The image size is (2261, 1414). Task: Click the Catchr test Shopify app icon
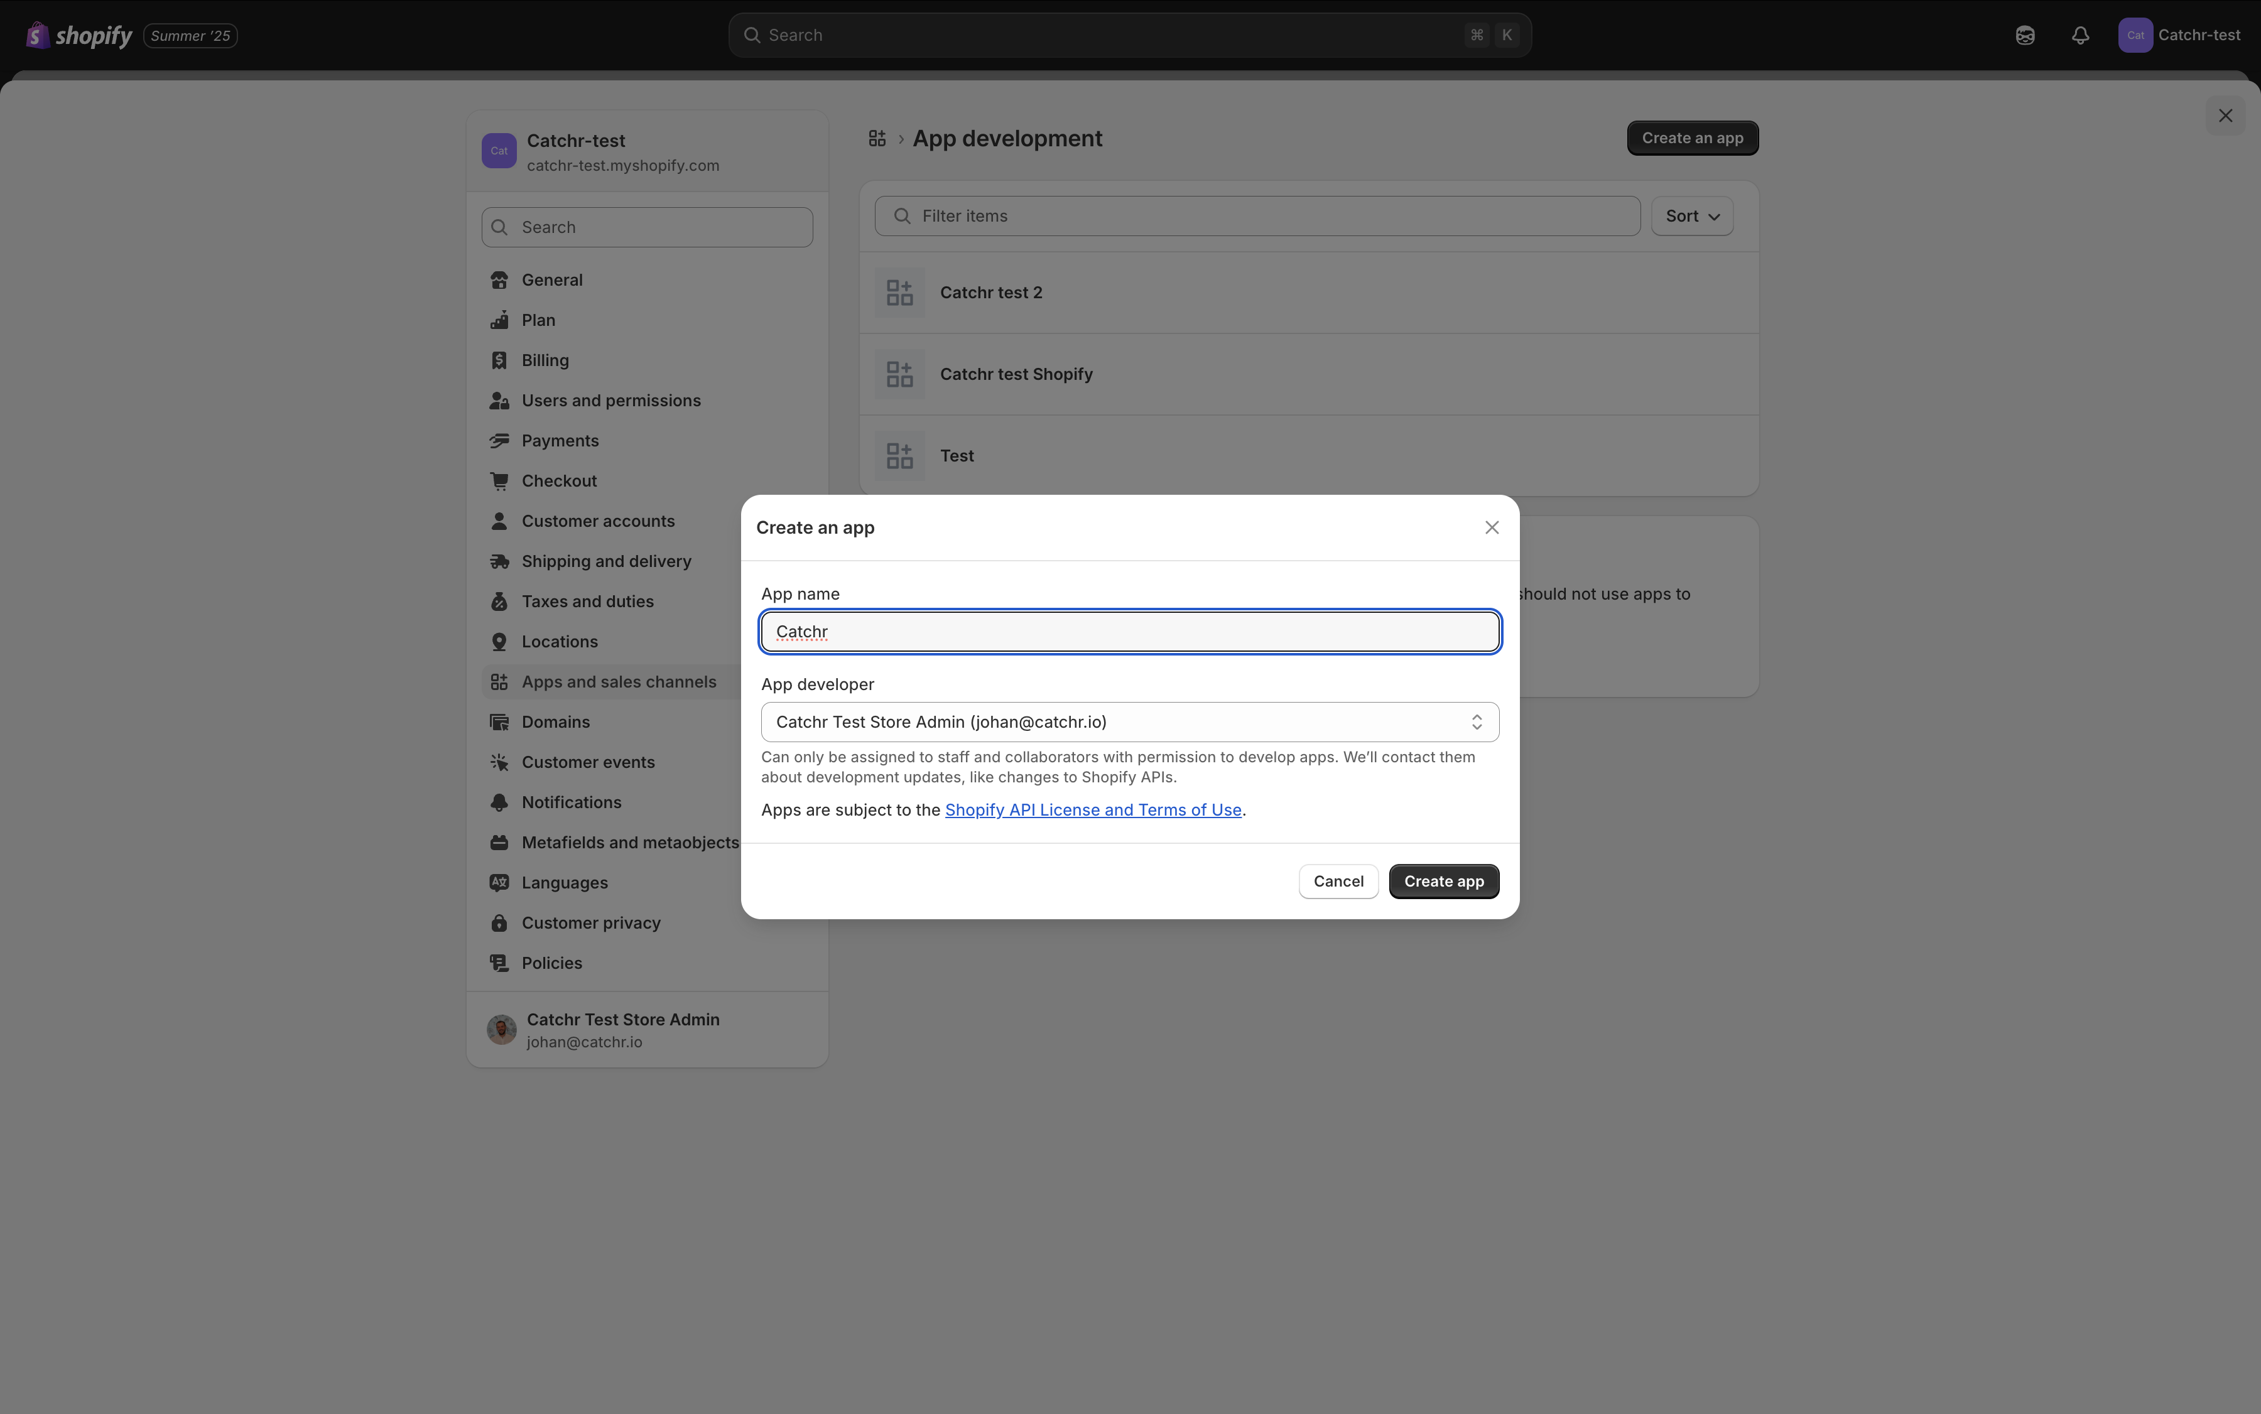(x=900, y=374)
